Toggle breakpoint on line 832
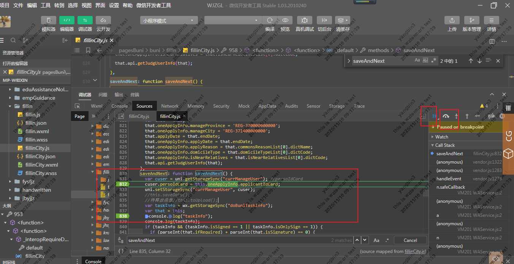This screenshot has height=264, width=514. pos(123,184)
